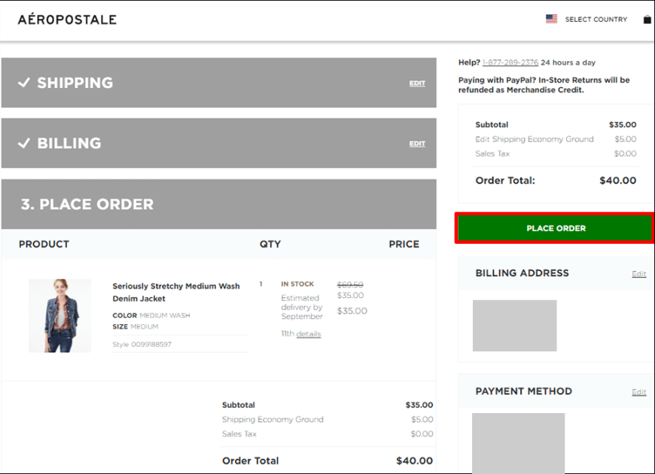Screen dimensions: 655x474
Task: Click the Aéropostale logo
Action: 67,20
